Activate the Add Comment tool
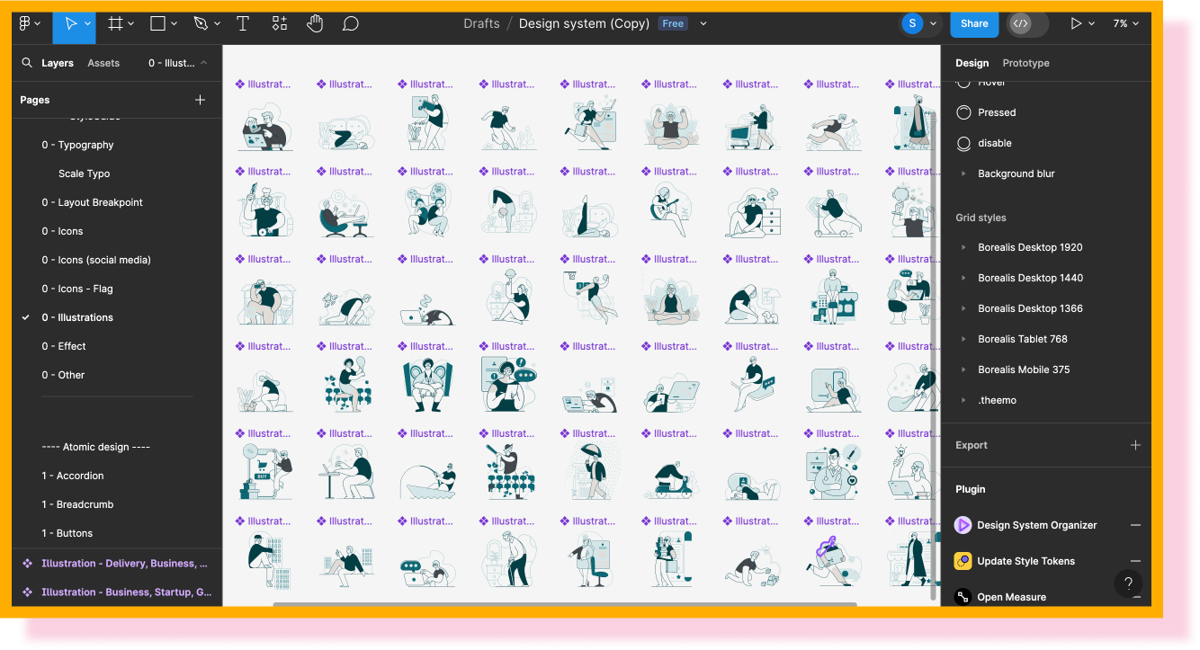The image size is (1200, 650). coord(351,24)
